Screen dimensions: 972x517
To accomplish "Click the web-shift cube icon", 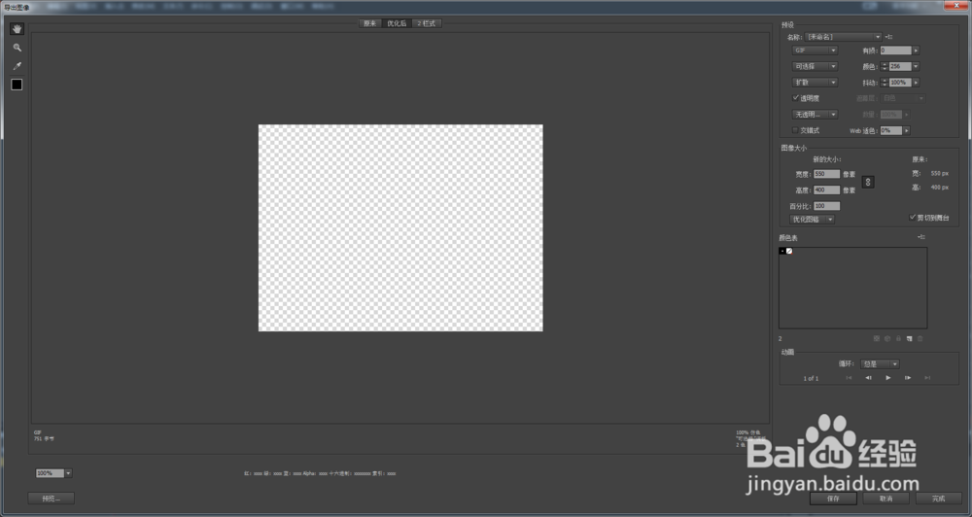I will coord(887,338).
